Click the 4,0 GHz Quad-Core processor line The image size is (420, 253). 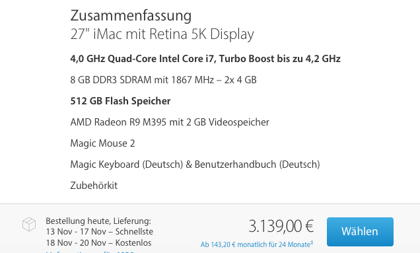pos(205,59)
